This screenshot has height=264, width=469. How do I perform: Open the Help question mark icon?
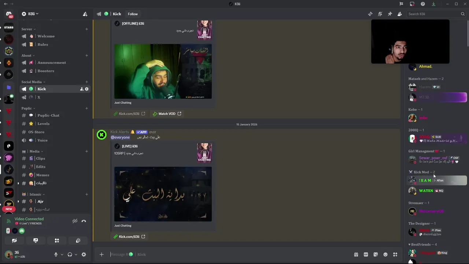[423, 4]
